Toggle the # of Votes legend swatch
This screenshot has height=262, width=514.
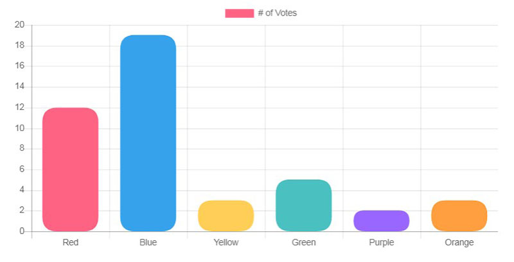coord(239,13)
